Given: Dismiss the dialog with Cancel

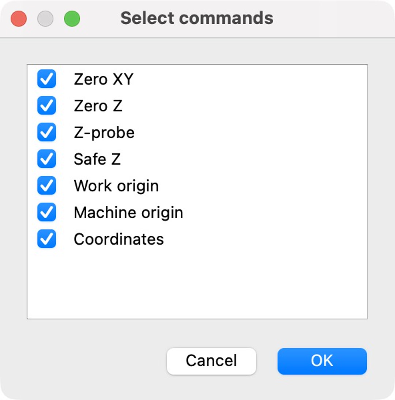Looking at the screenshot, I should [211, 361].
